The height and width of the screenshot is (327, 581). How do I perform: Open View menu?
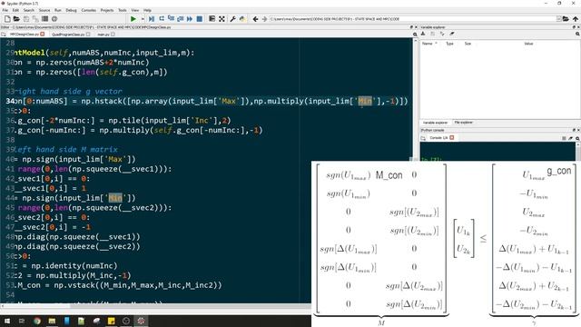pyautogui.click(x=135, y=10)
